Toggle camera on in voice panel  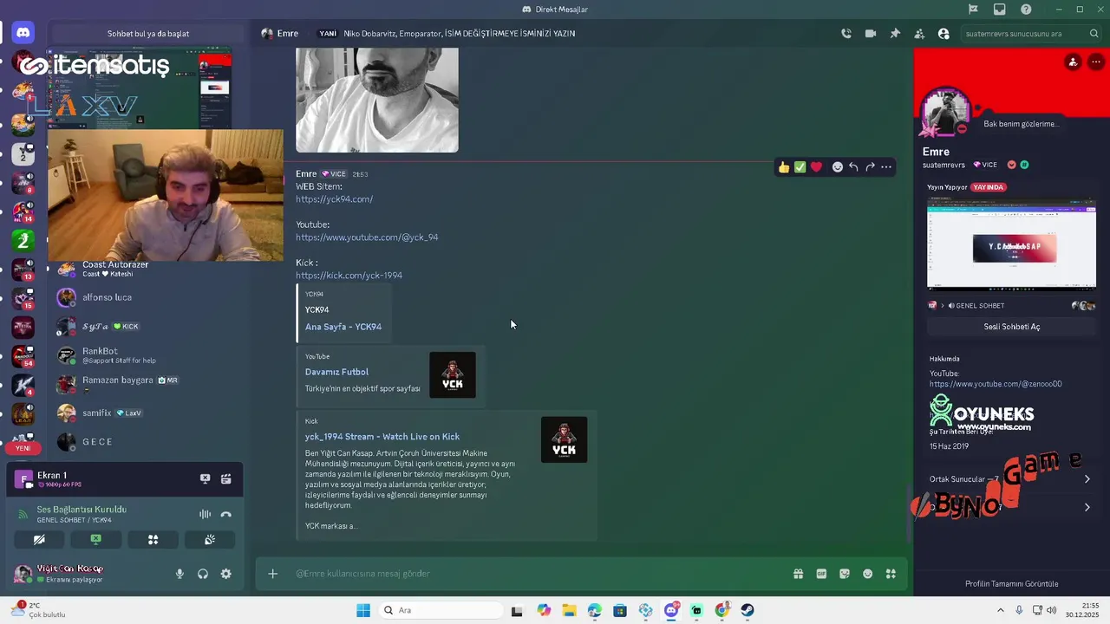click(x=39, y=539)
